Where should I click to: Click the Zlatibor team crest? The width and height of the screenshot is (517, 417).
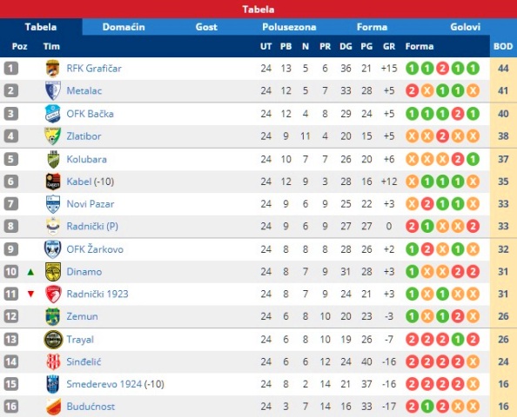(x=53, y=136)
